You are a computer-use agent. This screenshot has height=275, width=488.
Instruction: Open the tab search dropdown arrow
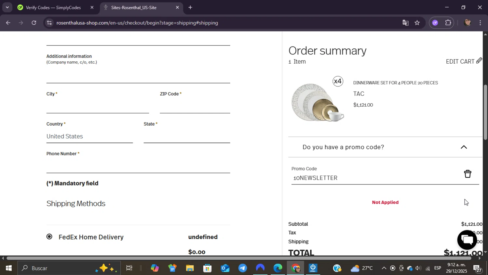7,7
